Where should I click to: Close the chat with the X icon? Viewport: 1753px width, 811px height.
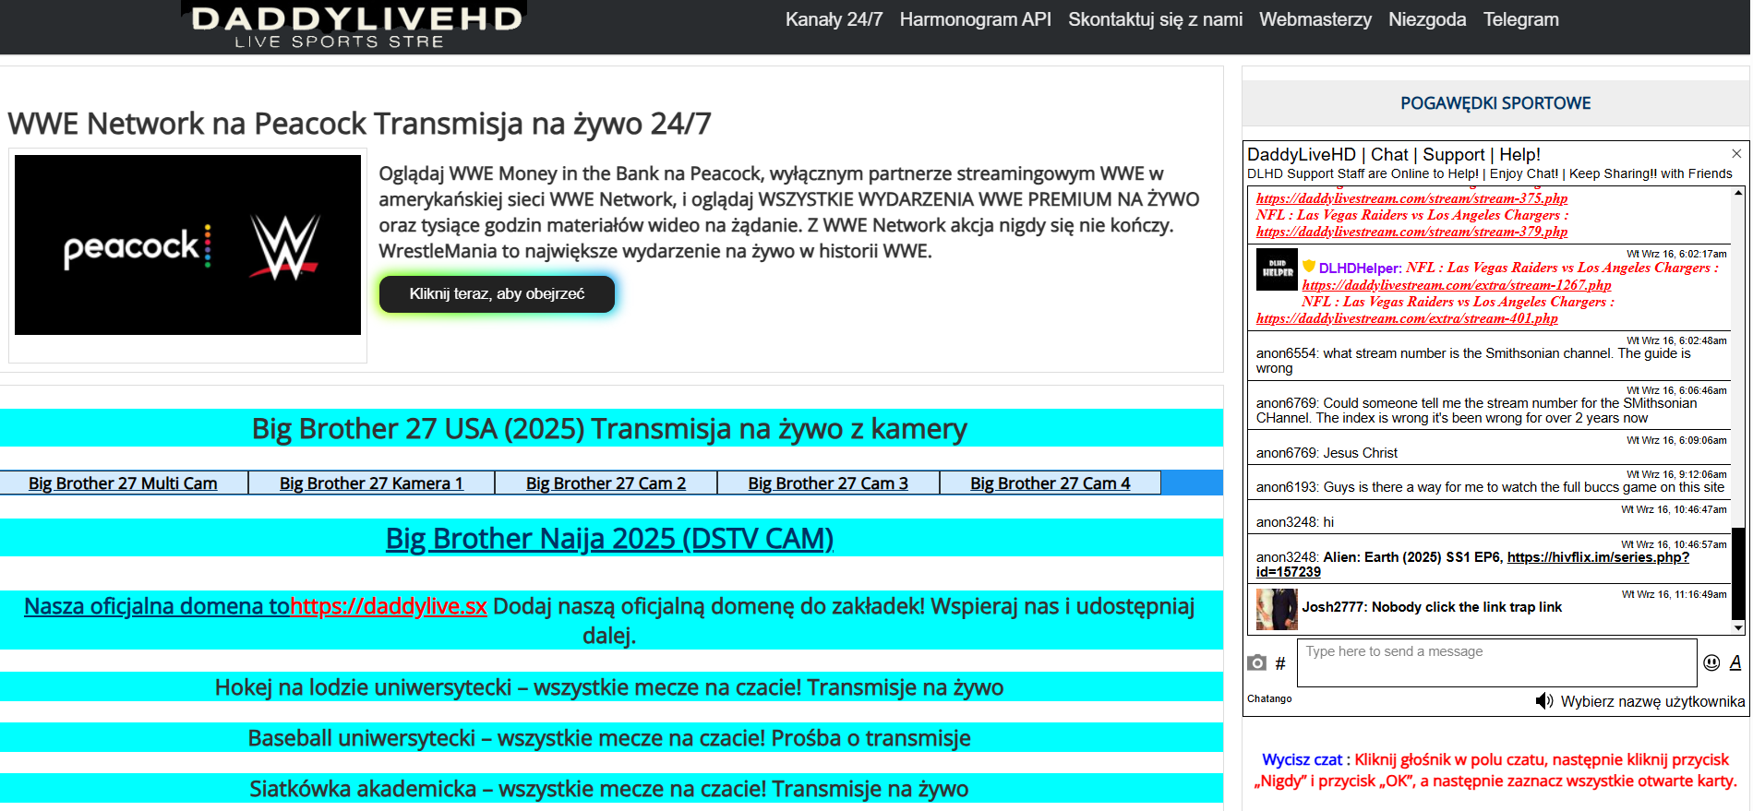(1736, 153)
